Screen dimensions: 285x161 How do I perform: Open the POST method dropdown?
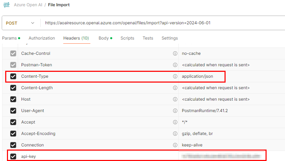coord(20,23)
